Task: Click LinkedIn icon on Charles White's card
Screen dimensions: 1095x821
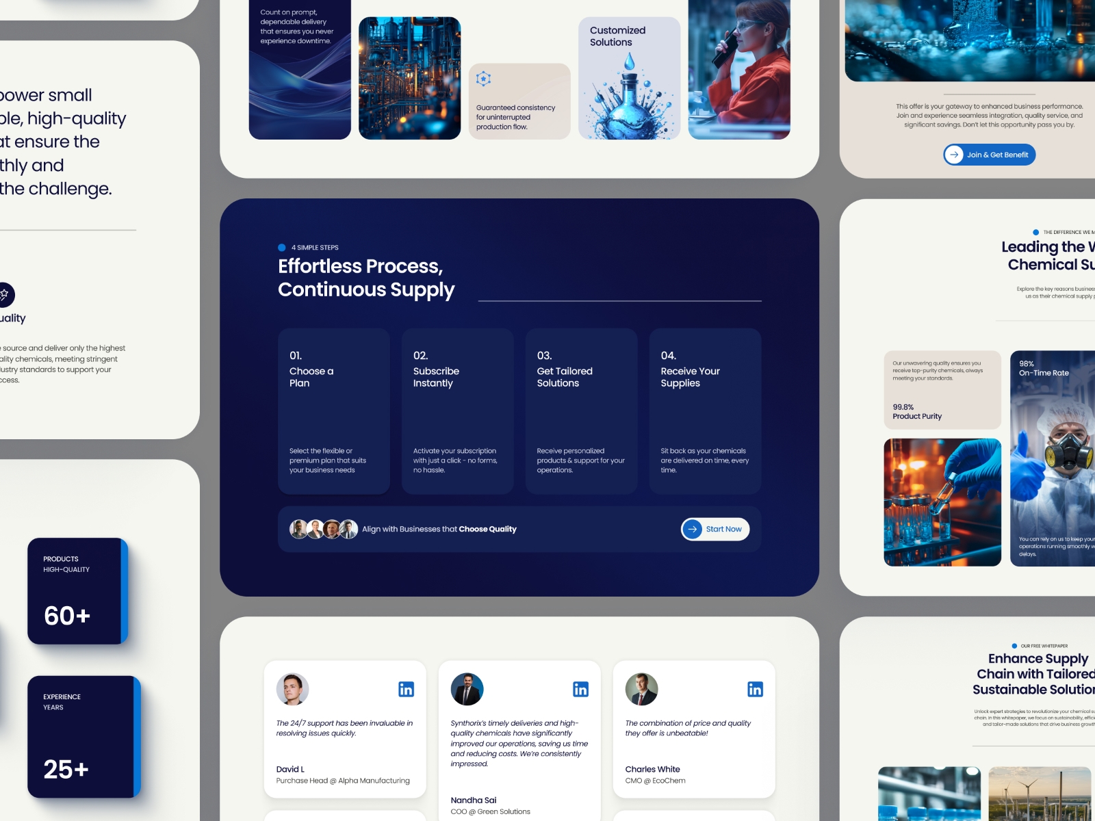Action: coord(755,689)
